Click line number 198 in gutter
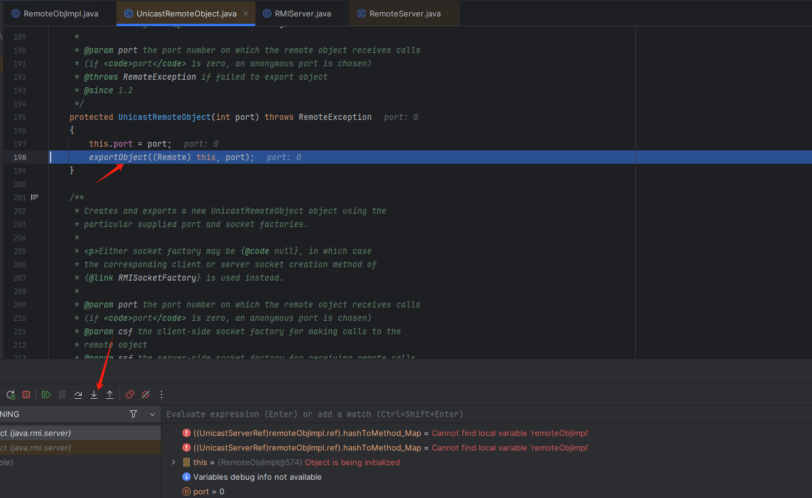This screenshot has height=498, width=812. (20, 157)
